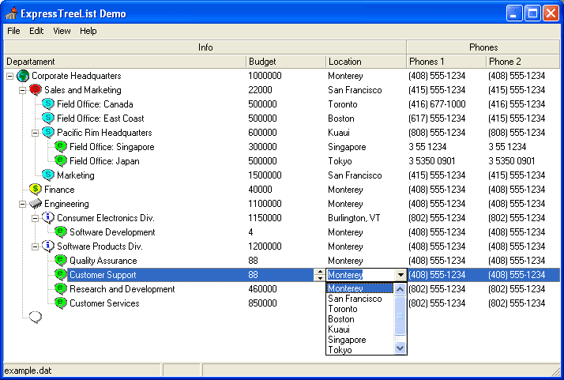Click the green icon of Software Development

(60, 232)
